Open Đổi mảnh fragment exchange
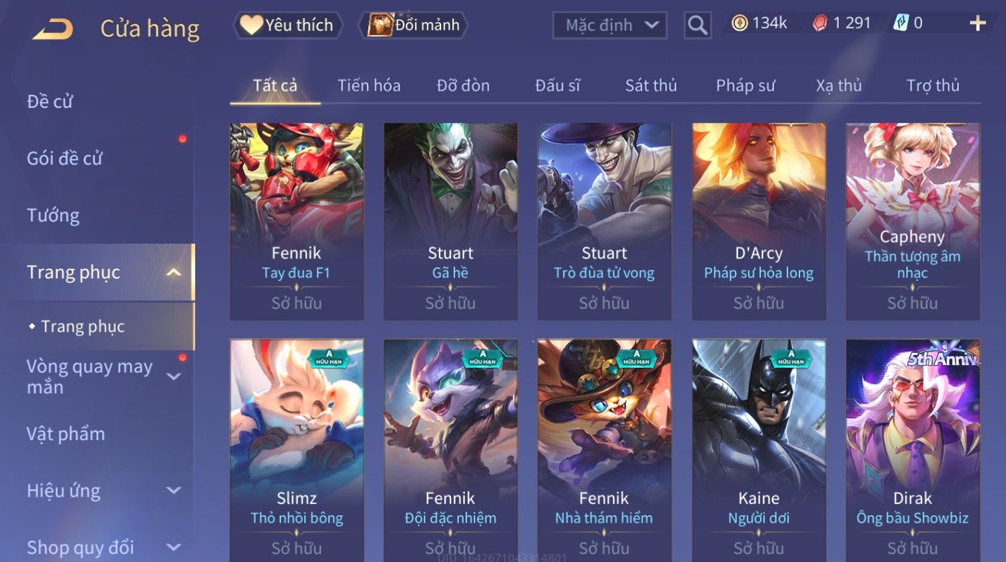Image resolution: width=1006 pixels, height=562 pixels. point(414,25)
